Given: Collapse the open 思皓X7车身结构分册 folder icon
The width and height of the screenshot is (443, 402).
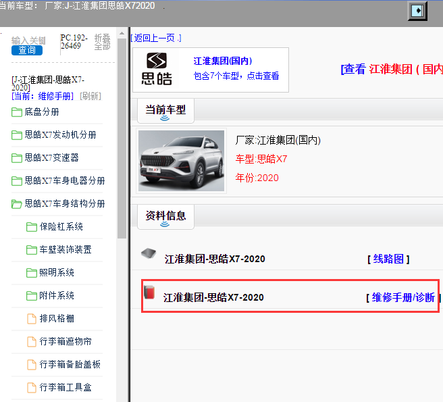Looking at the screenshot, I should pos(17,203).
